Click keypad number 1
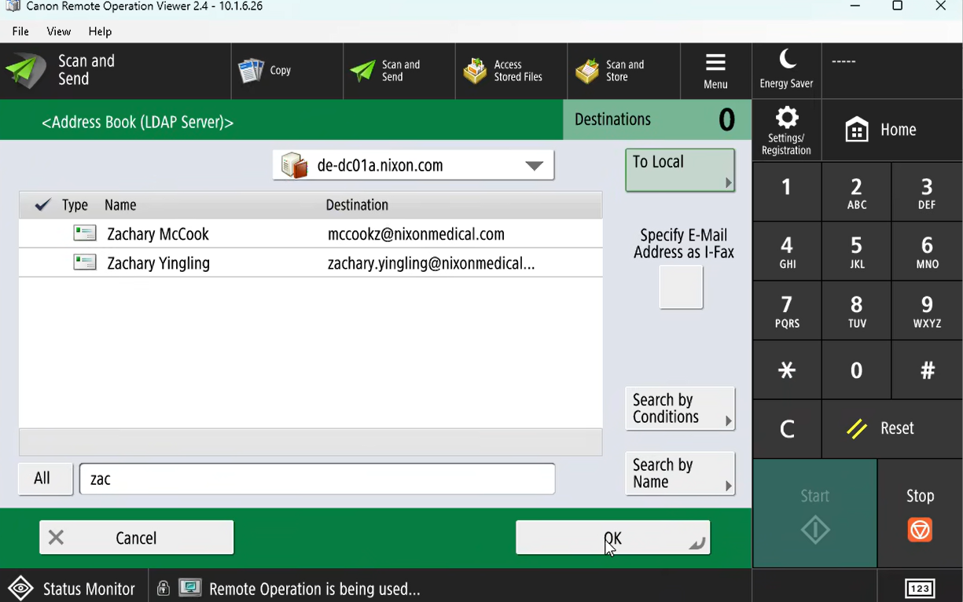 tap(787, 192)
